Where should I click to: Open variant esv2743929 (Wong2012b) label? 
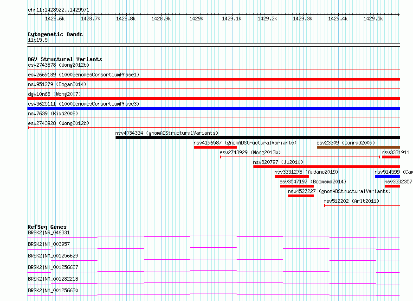tap(250, 152)
